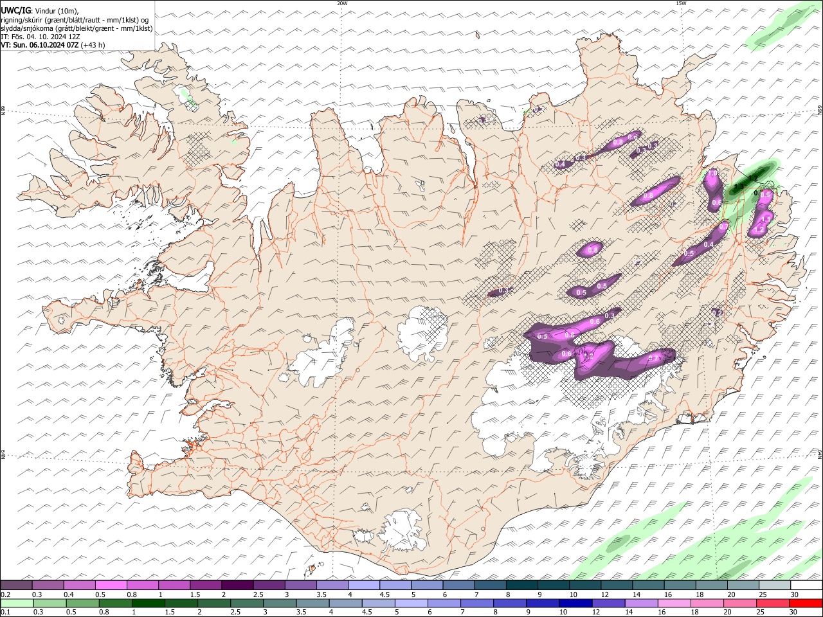Pick the light lavender 4 snow-scale swatch
Viewport: 823px width, 617px height.
point(364,585)
